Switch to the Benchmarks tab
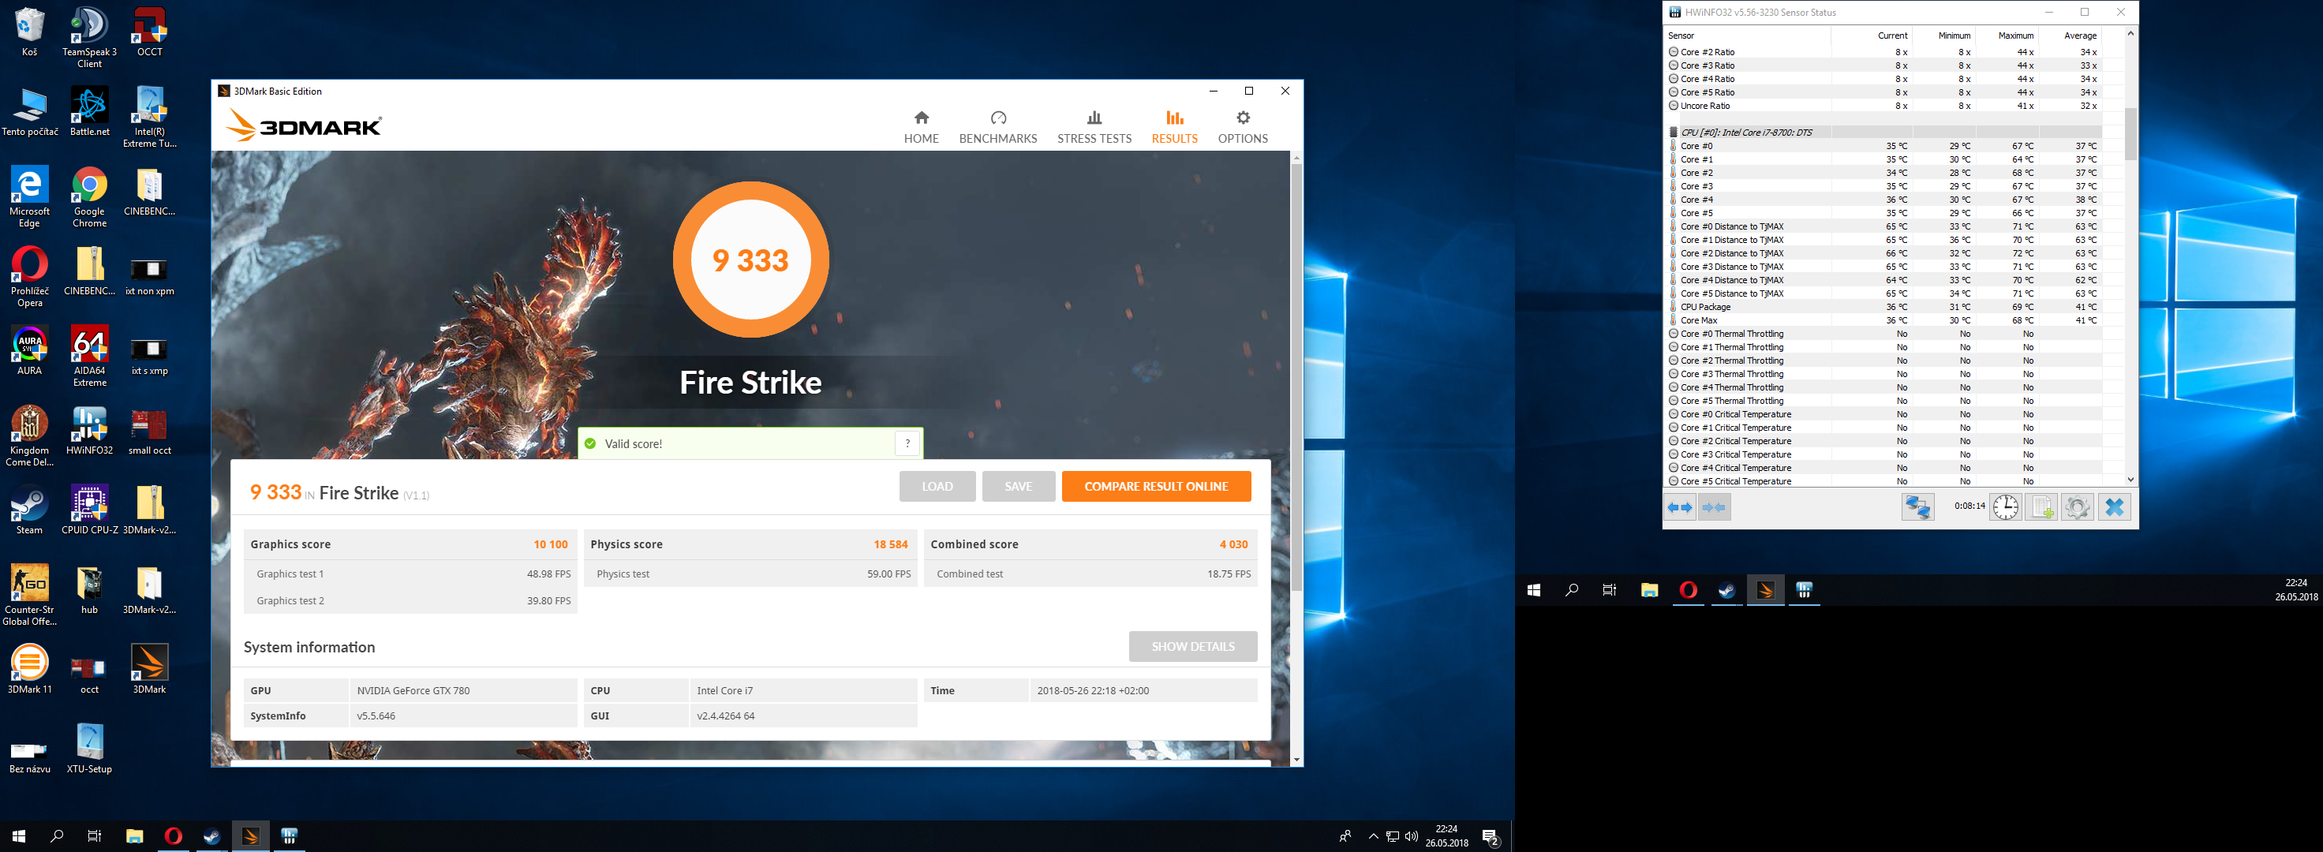 coord(997,127)
